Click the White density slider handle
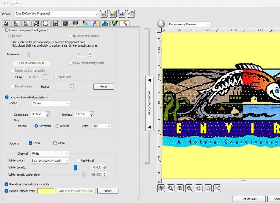This screenshot has width=280, height=203. coord(76,168)
